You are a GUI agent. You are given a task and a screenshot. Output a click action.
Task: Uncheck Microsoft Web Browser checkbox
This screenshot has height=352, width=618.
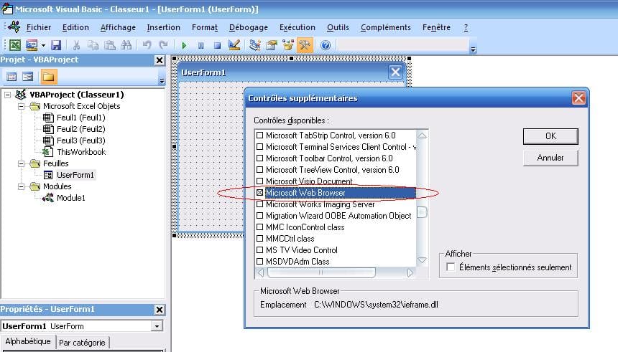pyautogui.click(x=259, y=193)
